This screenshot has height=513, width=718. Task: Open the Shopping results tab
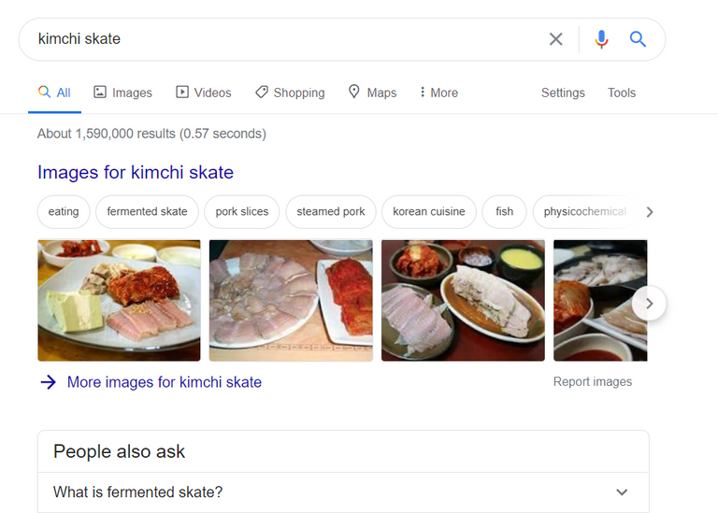290,93
